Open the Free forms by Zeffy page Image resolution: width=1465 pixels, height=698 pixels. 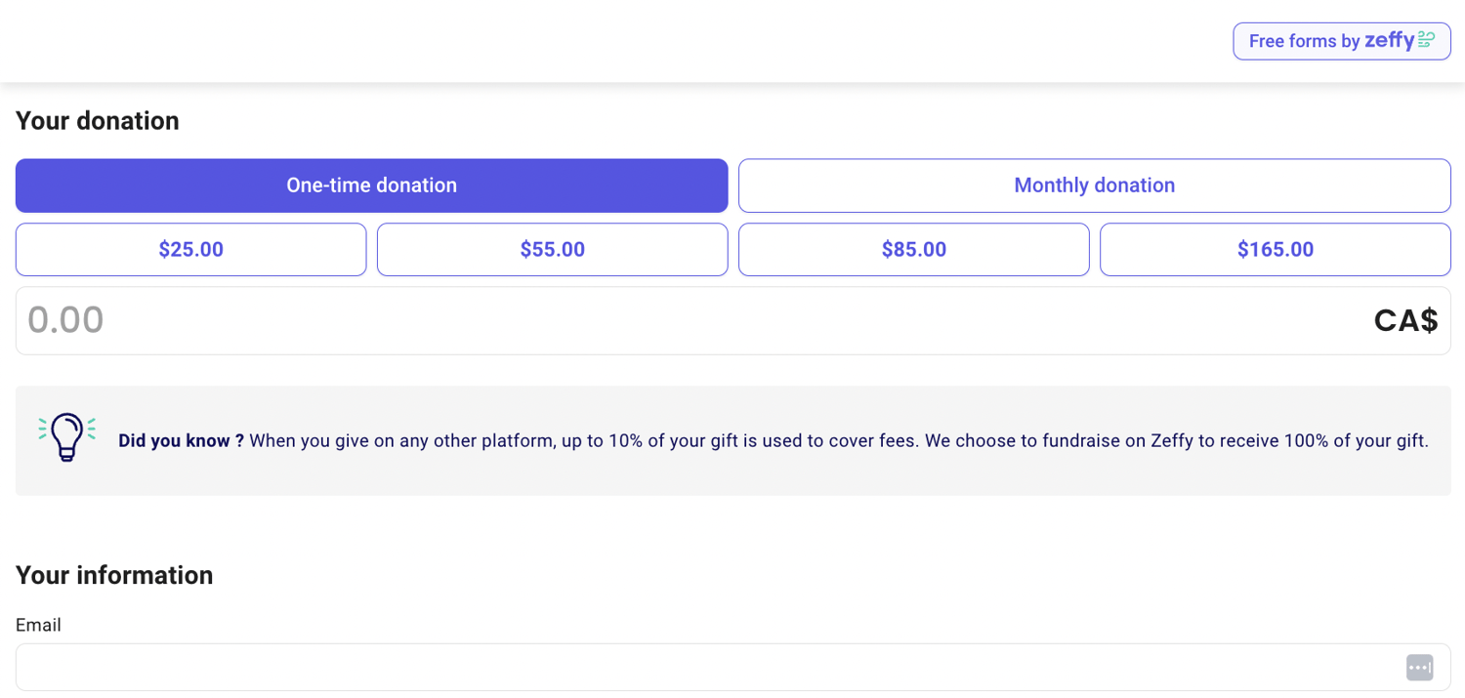[x=1341, y=40]
